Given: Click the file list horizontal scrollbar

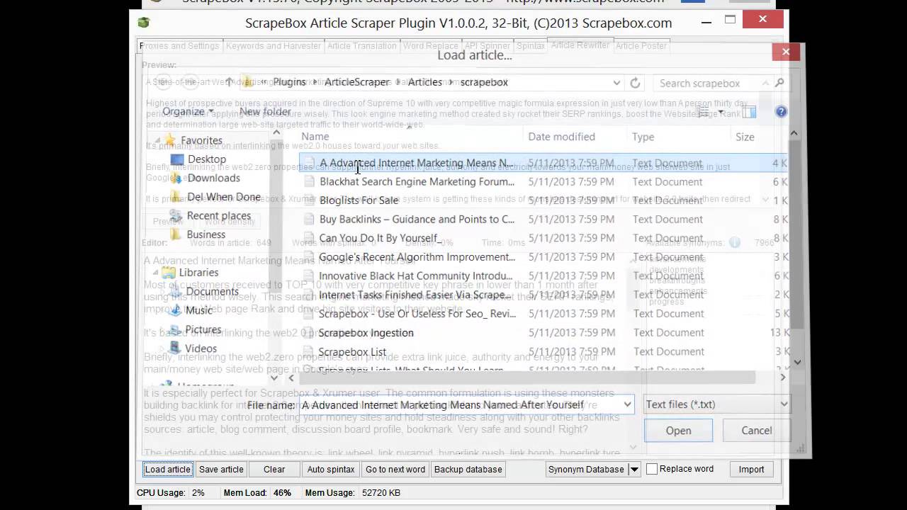Looking at the screenshot, I should (537, 378).
